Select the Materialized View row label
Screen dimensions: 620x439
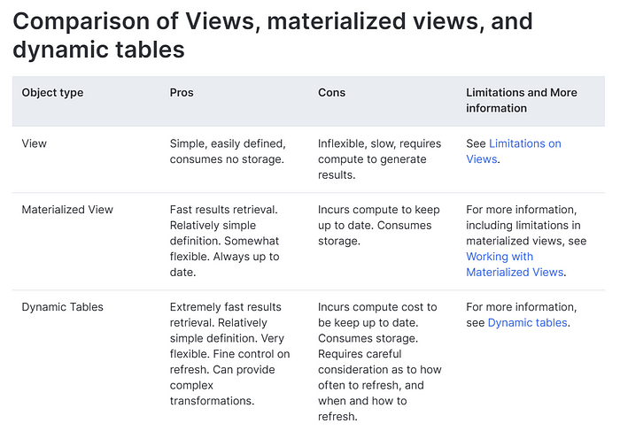click(67, 210)
